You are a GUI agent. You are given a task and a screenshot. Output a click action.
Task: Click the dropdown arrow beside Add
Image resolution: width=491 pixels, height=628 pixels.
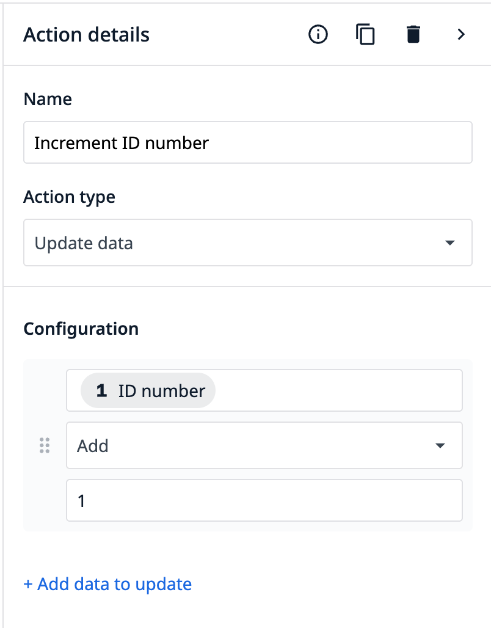click(x=440, y=445)
